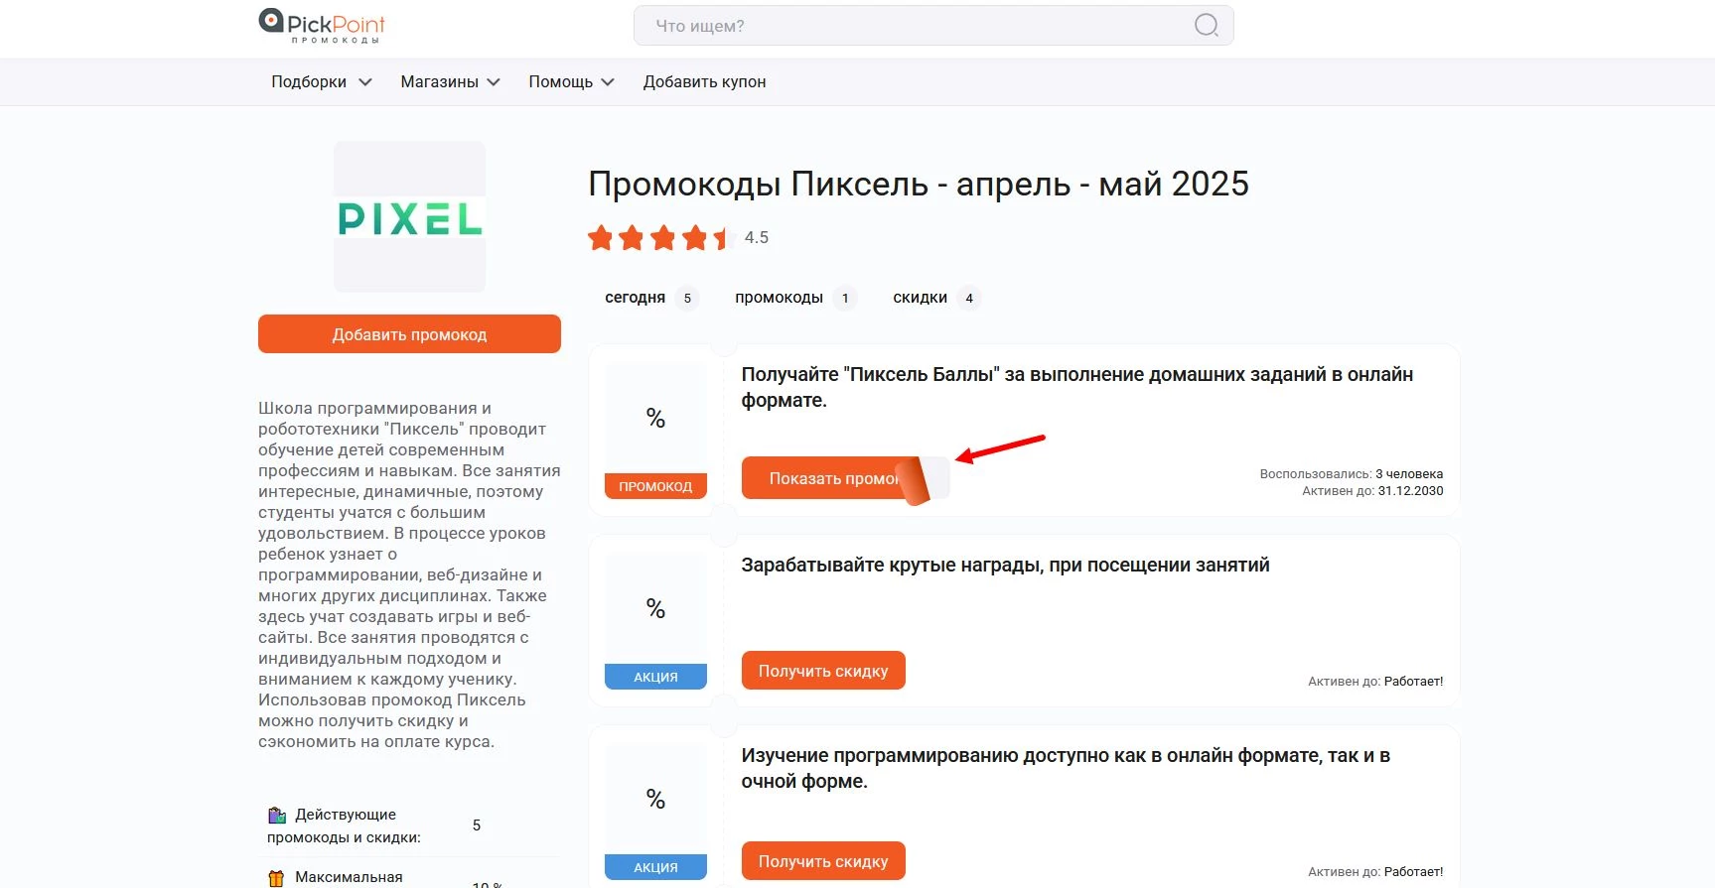
Task: Open 'Зарабатывайте крутые награды' offer title
Action: pos(1005,566)
